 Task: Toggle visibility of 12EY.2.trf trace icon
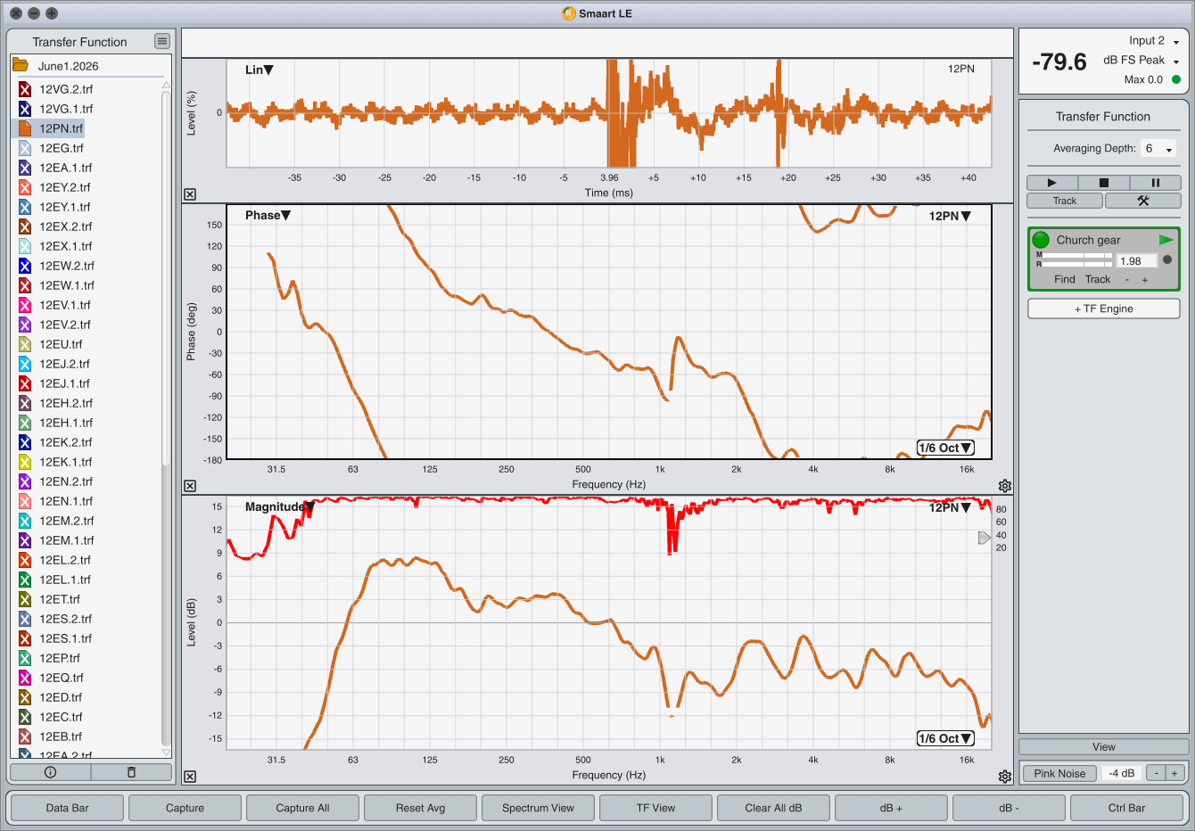[25, 187]
